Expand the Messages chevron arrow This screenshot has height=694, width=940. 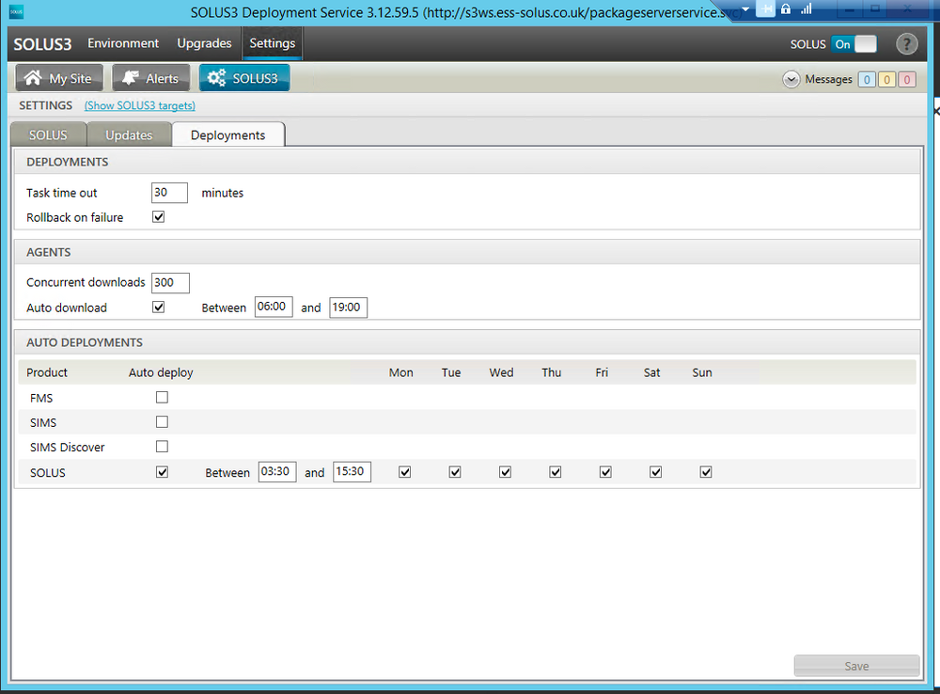click(791, 79)
